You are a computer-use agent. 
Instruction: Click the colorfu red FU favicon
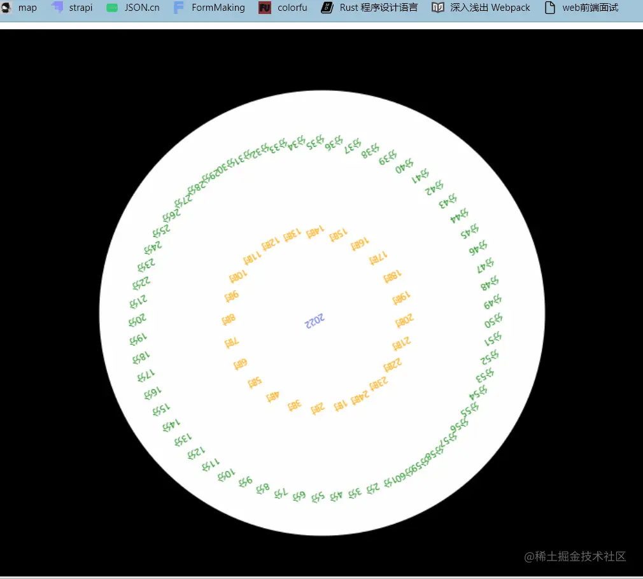click(x=264, y=8)
